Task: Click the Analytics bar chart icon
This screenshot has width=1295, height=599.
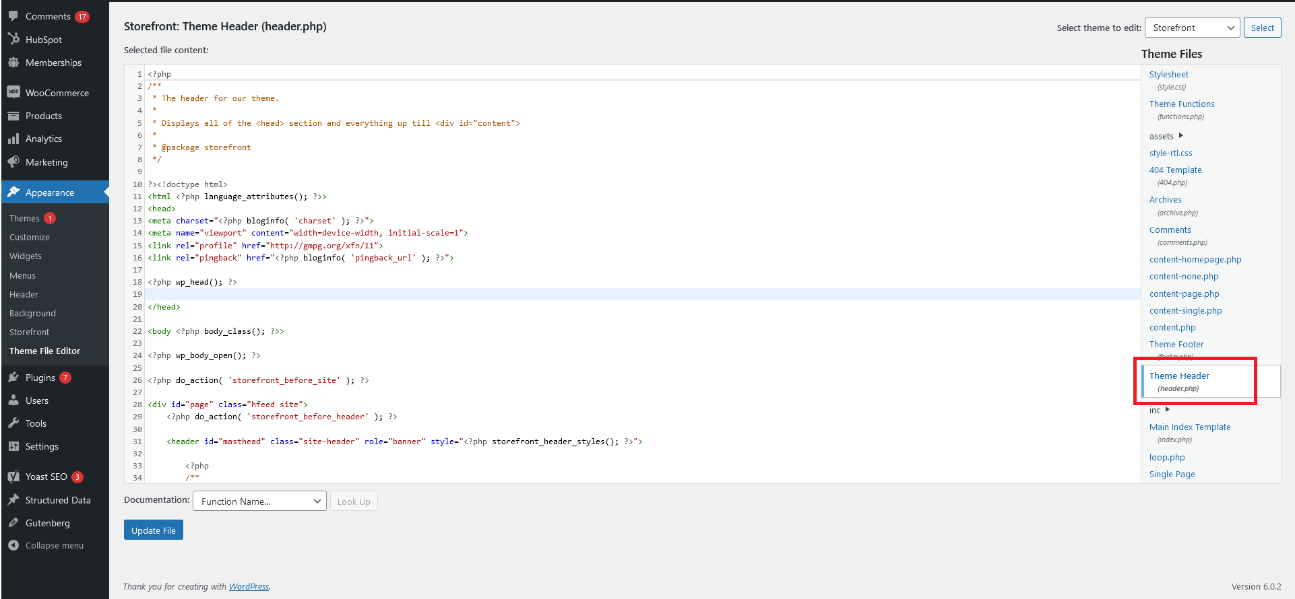Action: coord(13,139)
